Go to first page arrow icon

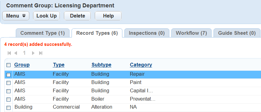click(x=9, y=53)
